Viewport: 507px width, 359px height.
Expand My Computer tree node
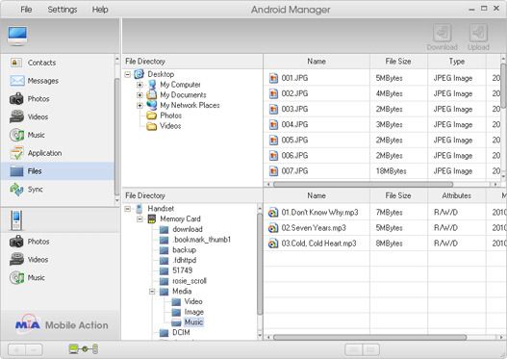tap(139, 85)
